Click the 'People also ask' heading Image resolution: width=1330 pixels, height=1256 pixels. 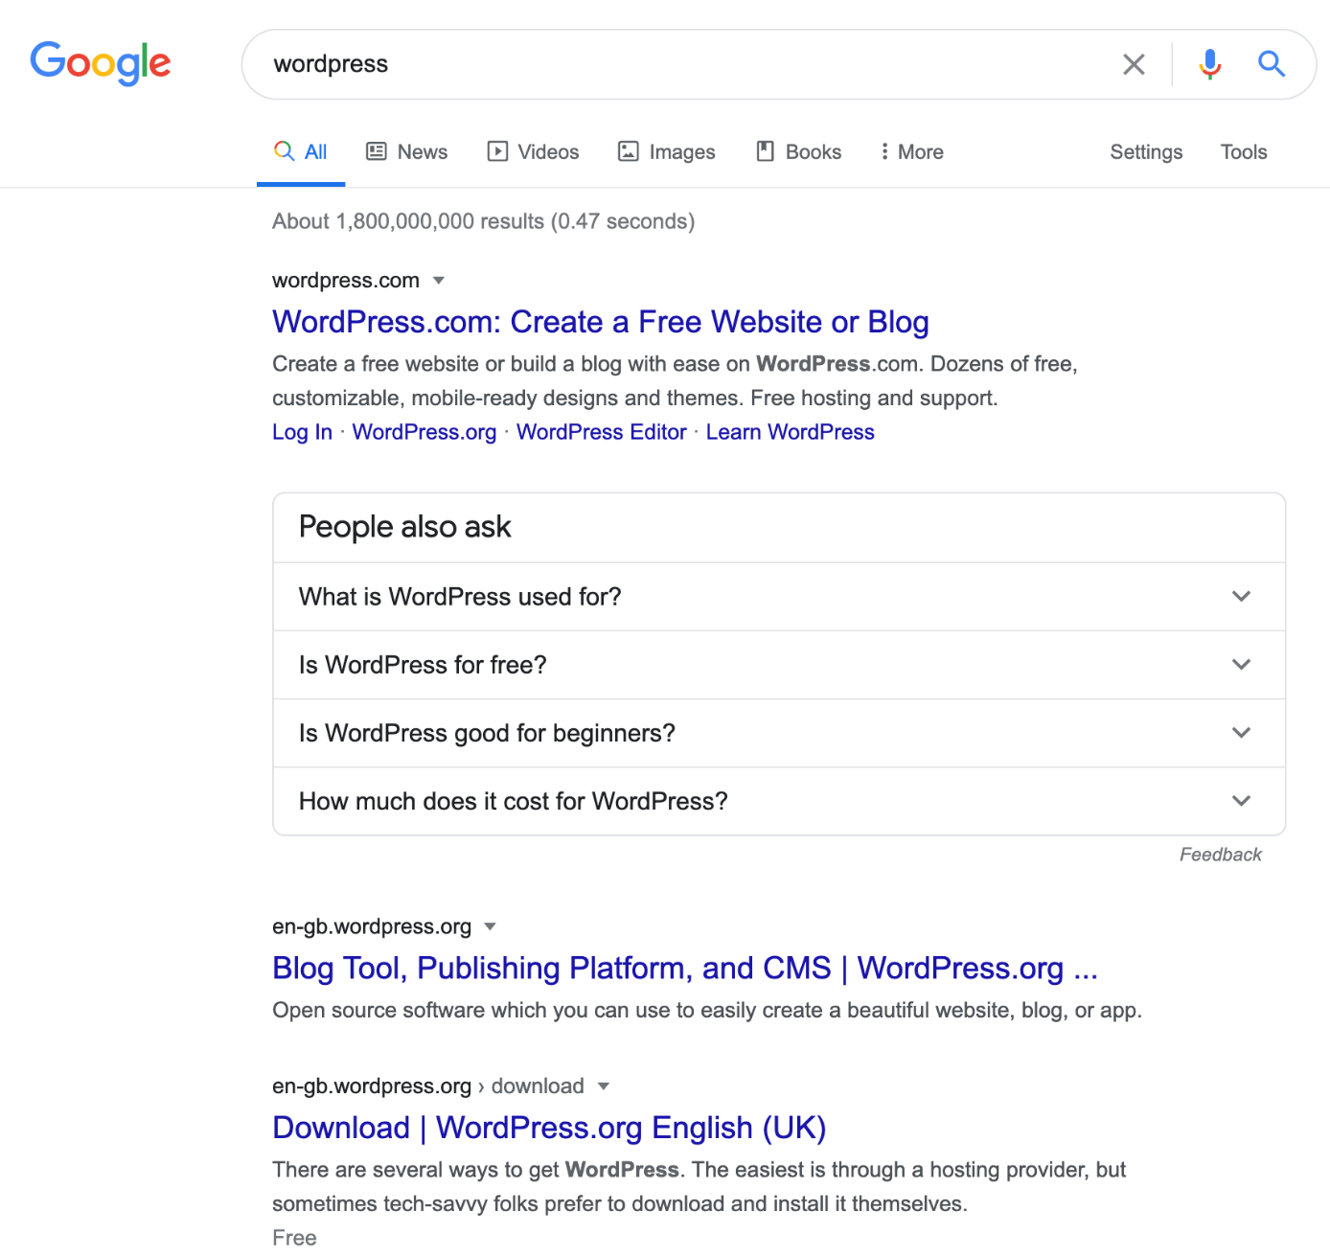405,527
